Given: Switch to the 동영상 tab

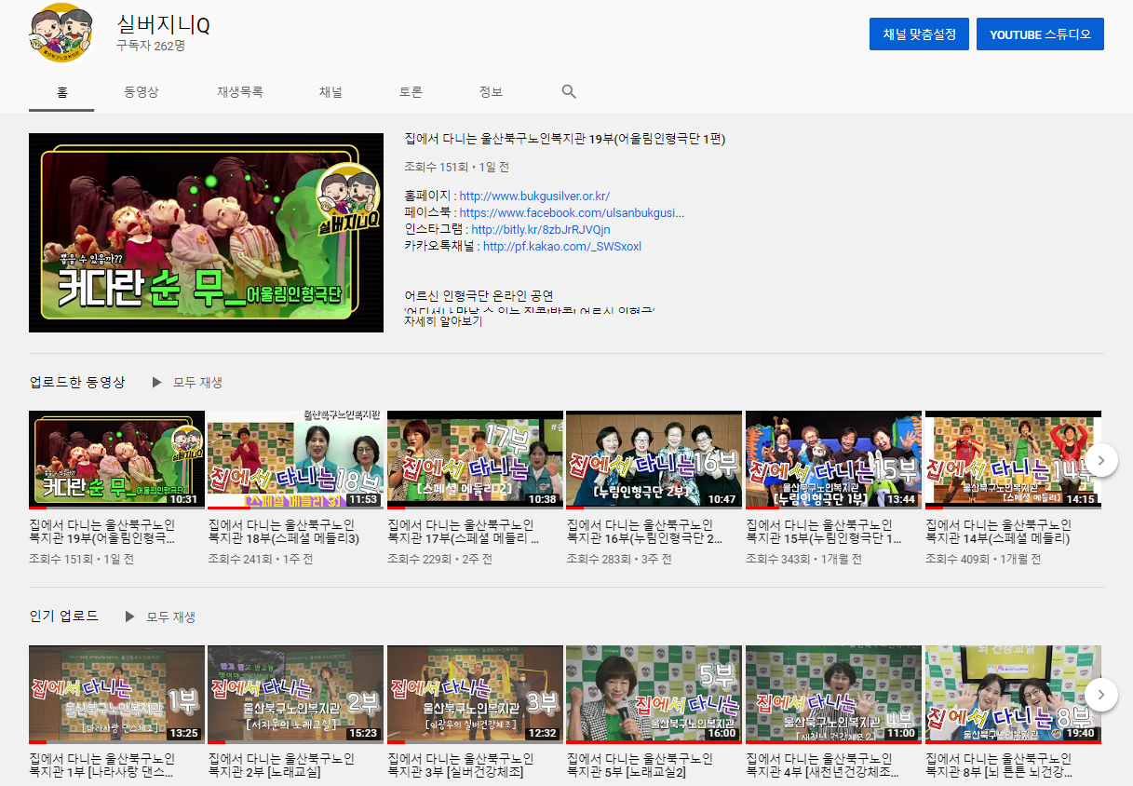Looking at the screenshot, I should click(142, 92).
